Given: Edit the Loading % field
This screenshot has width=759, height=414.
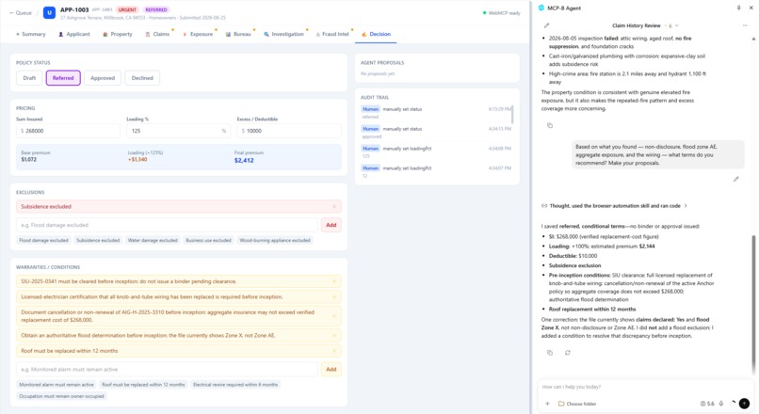Looking at the screenshot, I should [179, 131].
